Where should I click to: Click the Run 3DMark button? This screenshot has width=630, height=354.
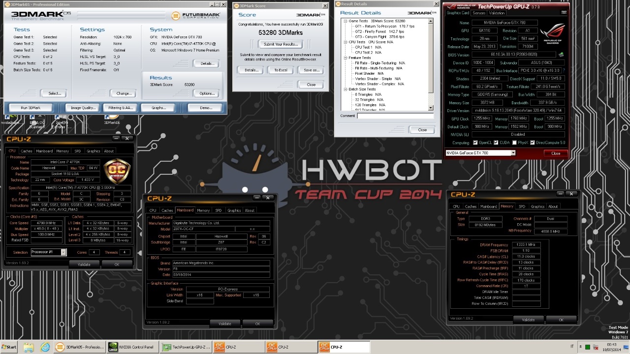click(x=31, y=108)
